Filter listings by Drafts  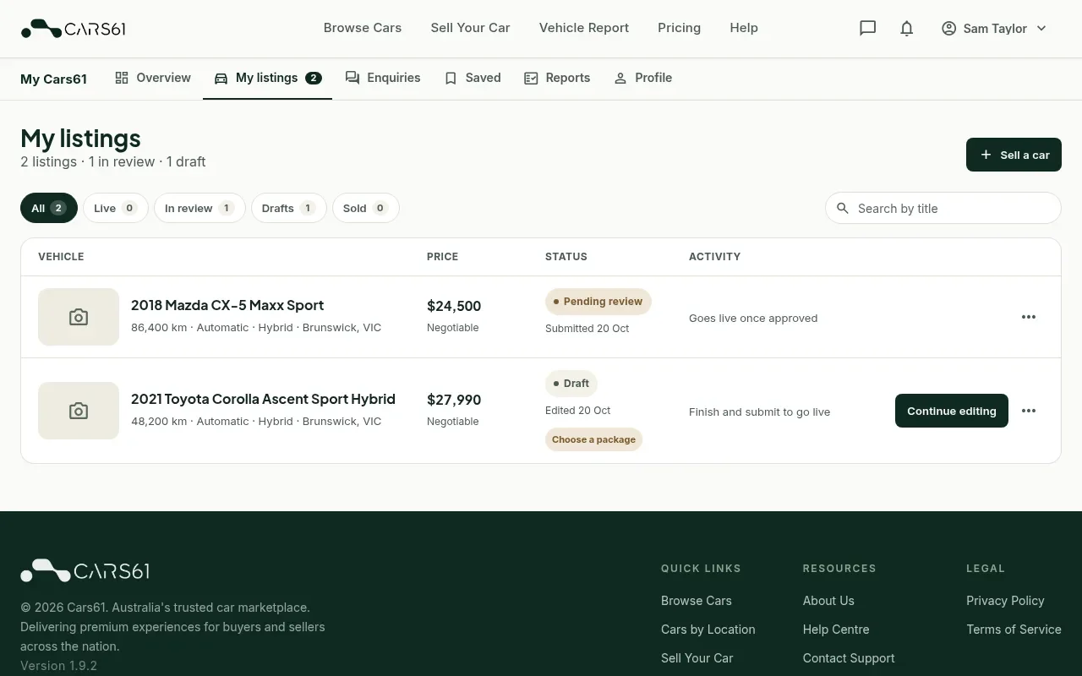click(x=289, y=208)
